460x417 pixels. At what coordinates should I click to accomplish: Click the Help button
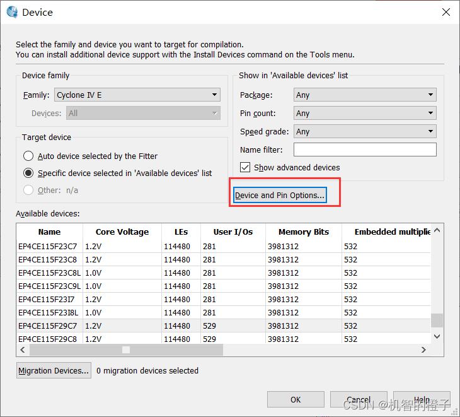[422, 399]
